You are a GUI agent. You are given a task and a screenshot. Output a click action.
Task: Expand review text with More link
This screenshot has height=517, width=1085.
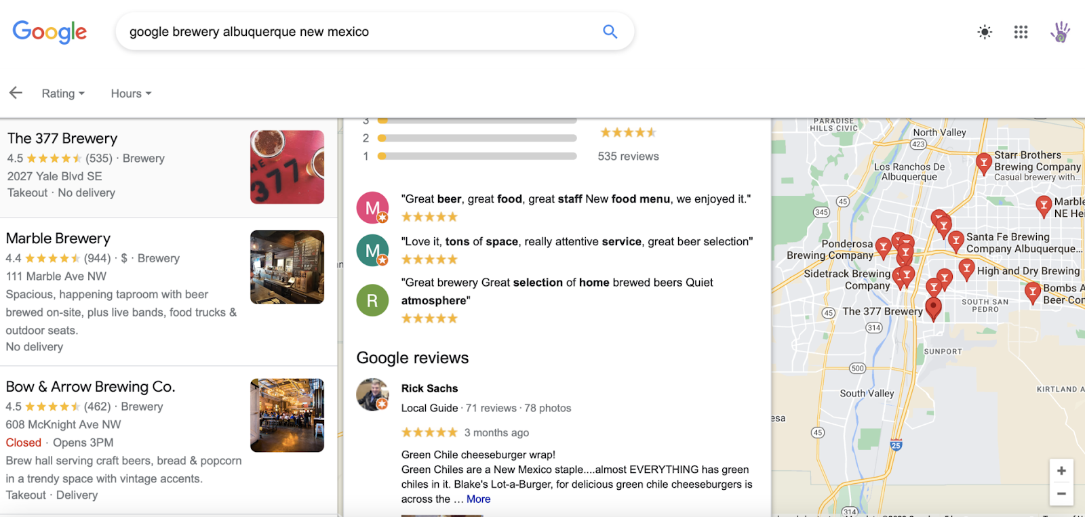coord(478,499)
